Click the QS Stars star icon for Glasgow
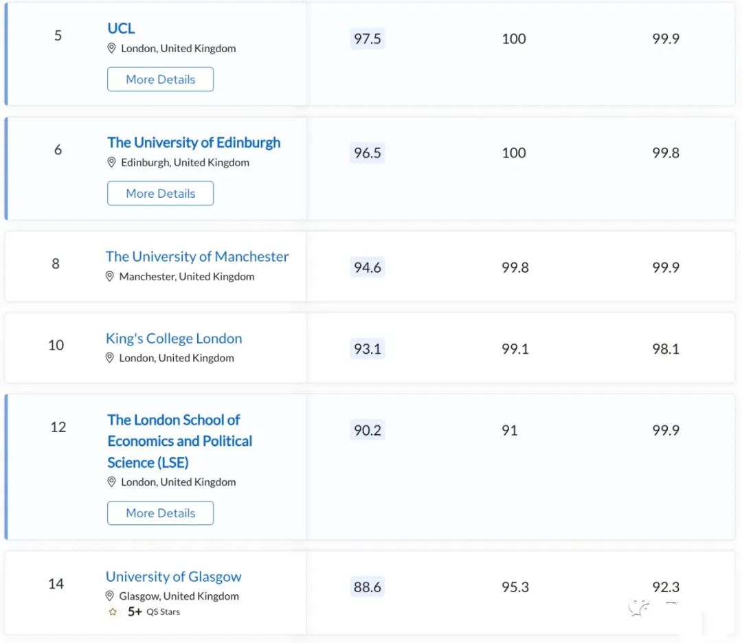This screenshot has height=643, width=742. [113, 611]
